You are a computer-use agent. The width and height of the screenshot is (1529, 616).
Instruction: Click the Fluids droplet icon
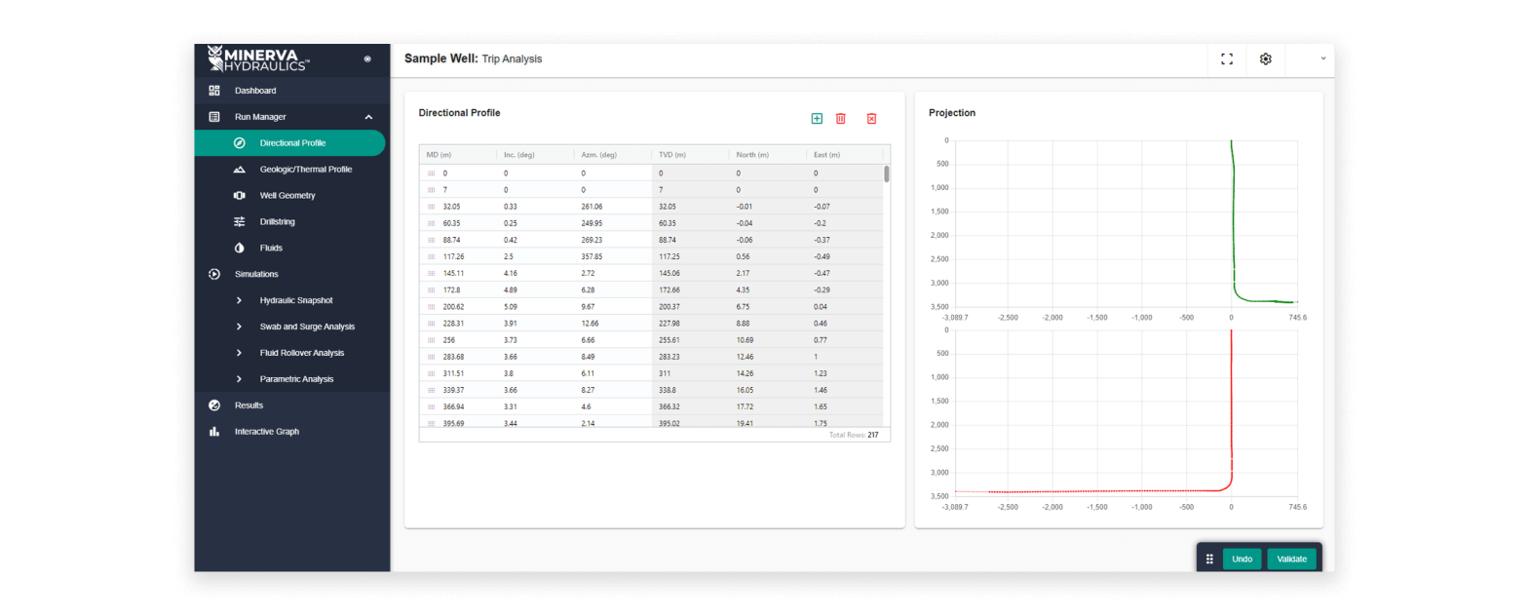pyautogui.click(x=240, y=249)
